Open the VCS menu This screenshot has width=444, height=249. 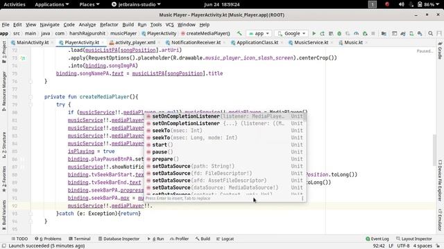[169, 25]
